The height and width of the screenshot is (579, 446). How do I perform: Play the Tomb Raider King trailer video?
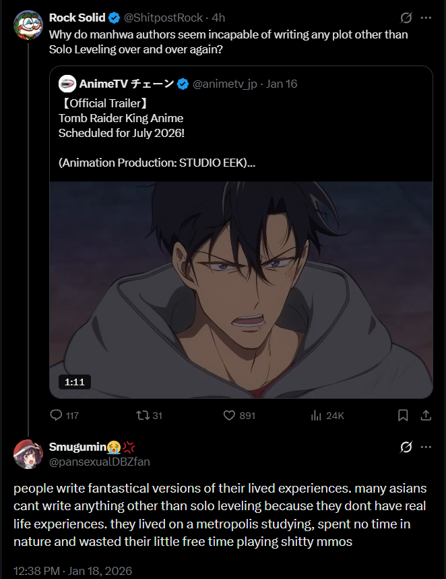241,290
